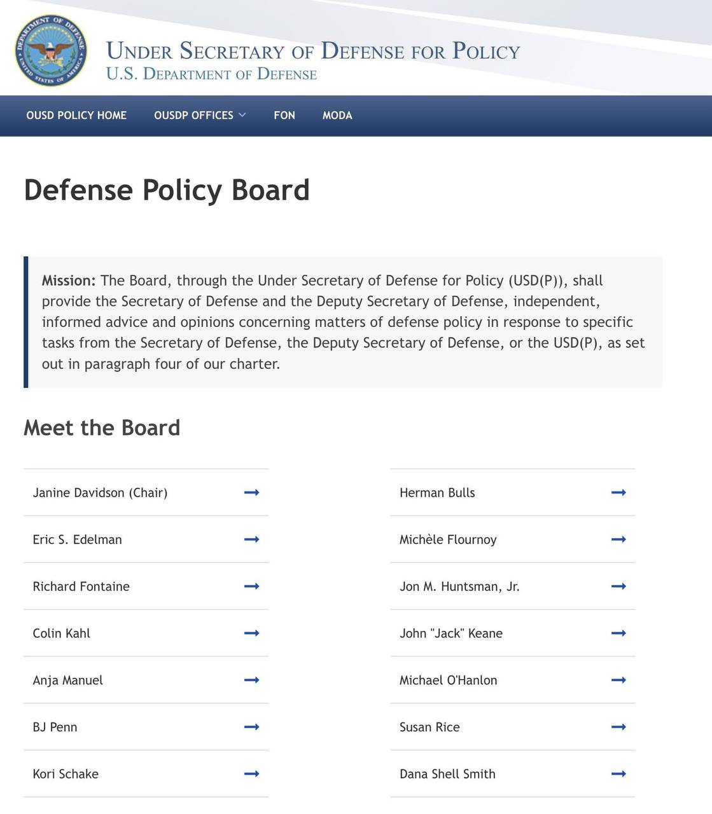This screenshot has width=712, height=814.
Task: Open Dana Shell Smith board member name
Action: [447, 774]
